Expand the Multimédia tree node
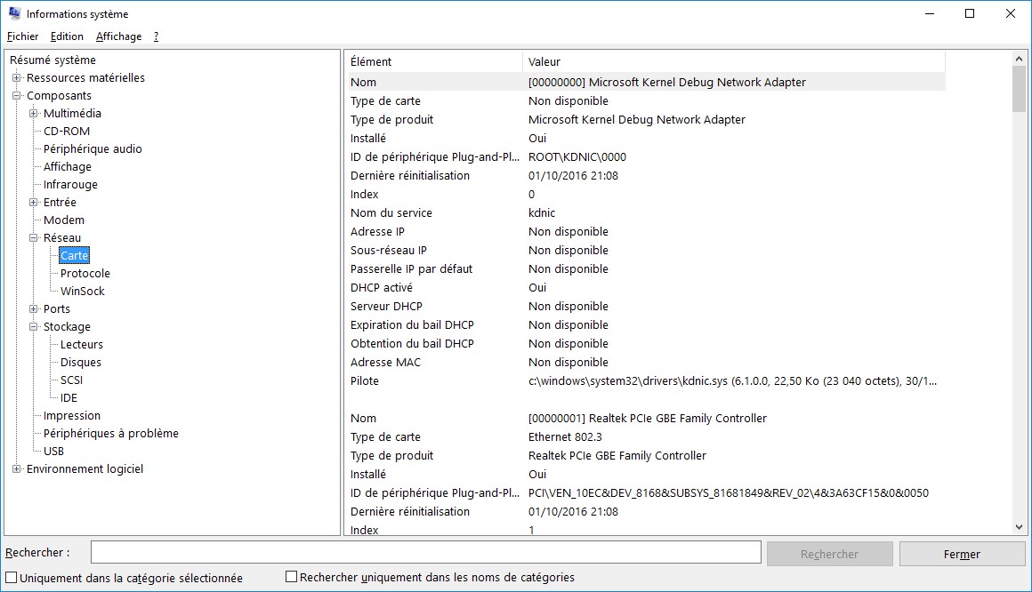The height and width of the screenshot is (592, 1032). (x=34, y=114)
